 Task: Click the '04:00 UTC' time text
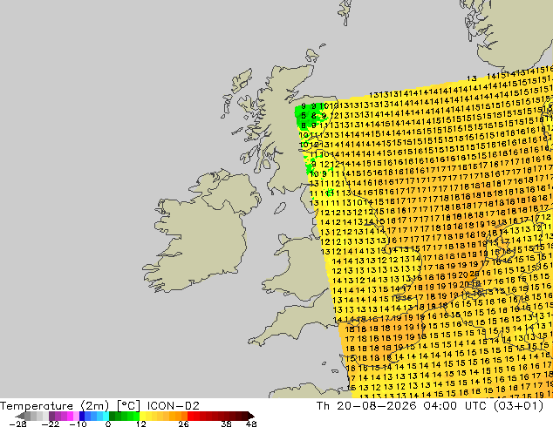coord(457,406)
